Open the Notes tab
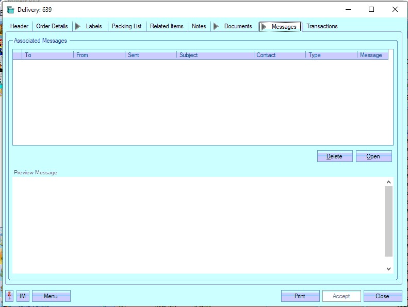This screenshot has height=307, width=408. tap(199, 26)
